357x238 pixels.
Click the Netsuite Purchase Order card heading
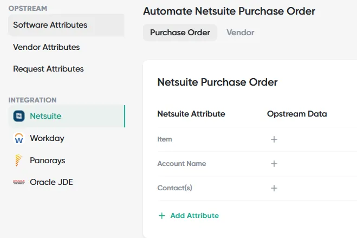[217, 82]
